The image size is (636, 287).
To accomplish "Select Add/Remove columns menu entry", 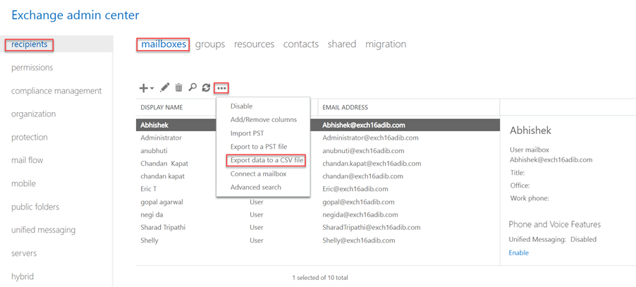I will pos(264,120).
